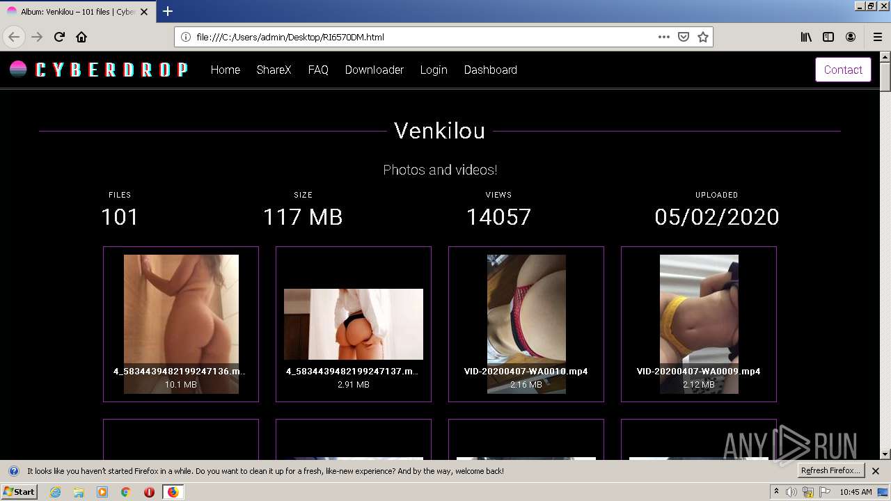Show hidden tray icons arrow
The image size is (891, 501).
776,492
